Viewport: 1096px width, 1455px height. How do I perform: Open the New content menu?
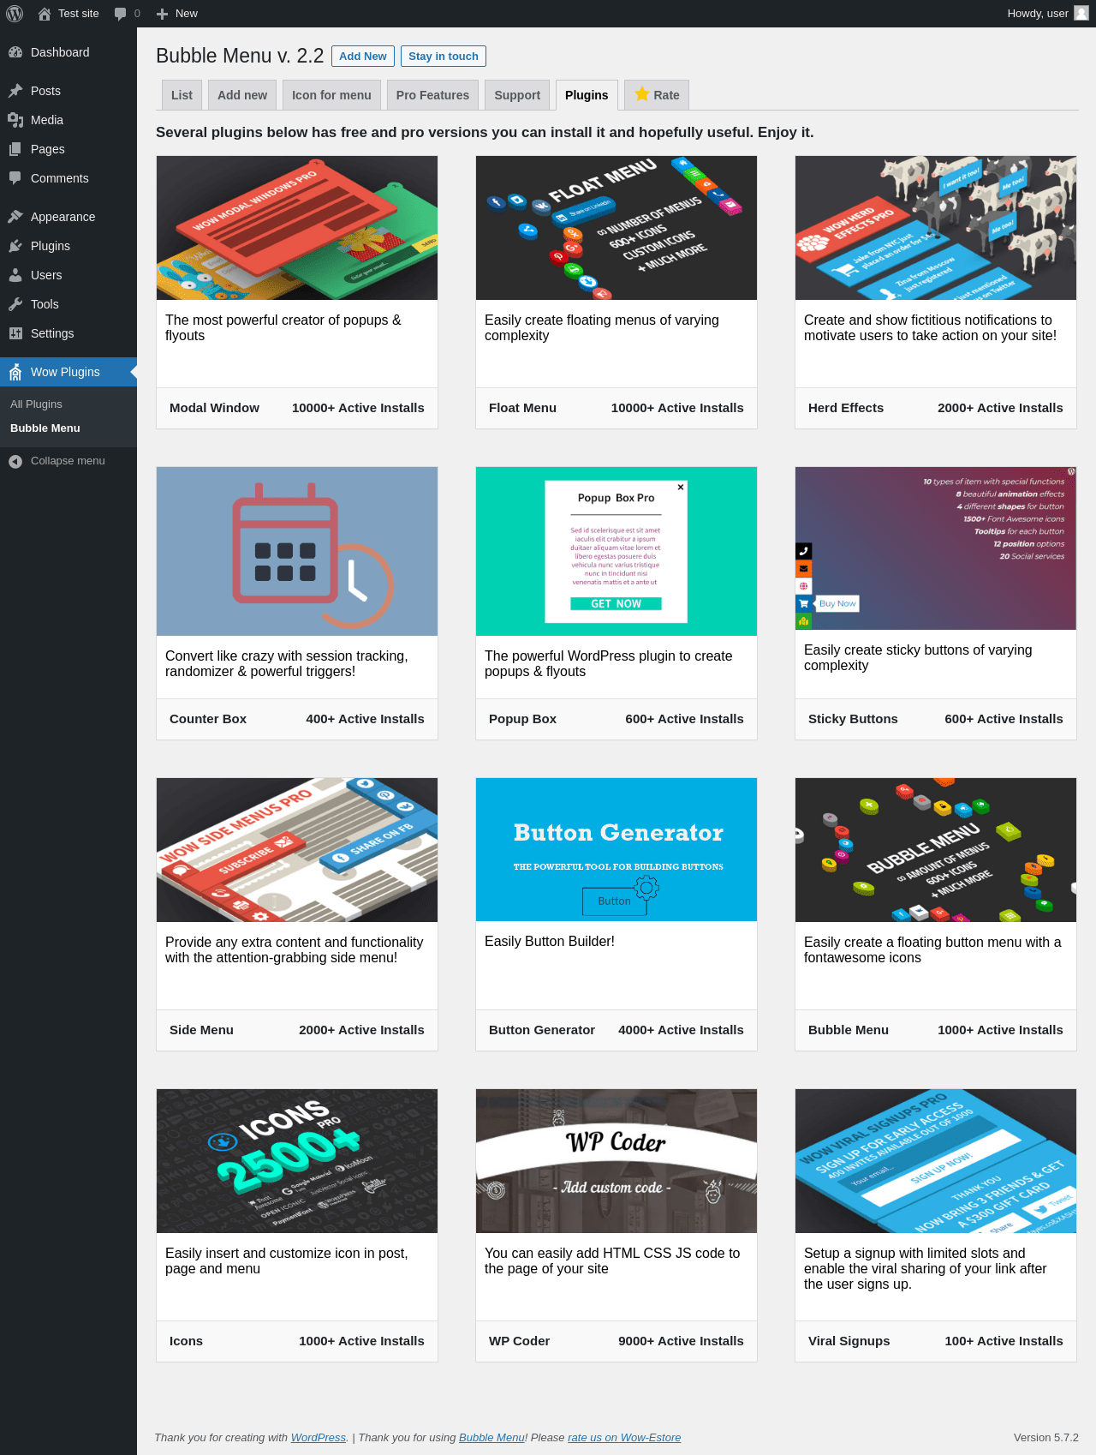[x=177, y=14]
